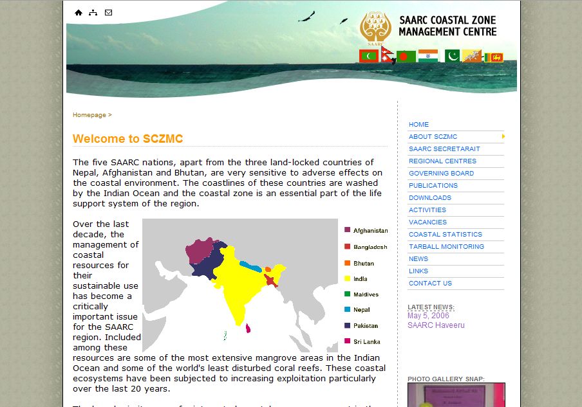
Task: Click the yellow India region on the map
Action: (x=238, y=285)
